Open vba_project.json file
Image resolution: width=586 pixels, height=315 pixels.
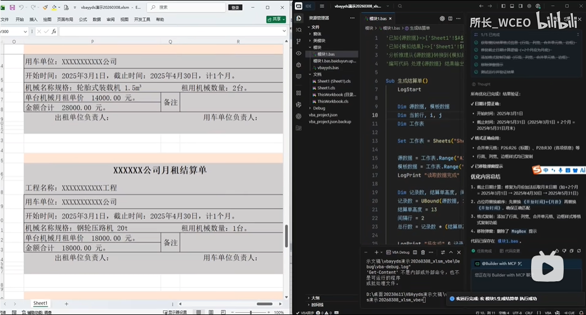[x=323, y=115]
